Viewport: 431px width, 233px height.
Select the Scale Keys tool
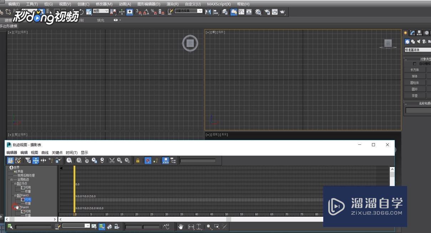pyautogui.click(x=58, y=161)
